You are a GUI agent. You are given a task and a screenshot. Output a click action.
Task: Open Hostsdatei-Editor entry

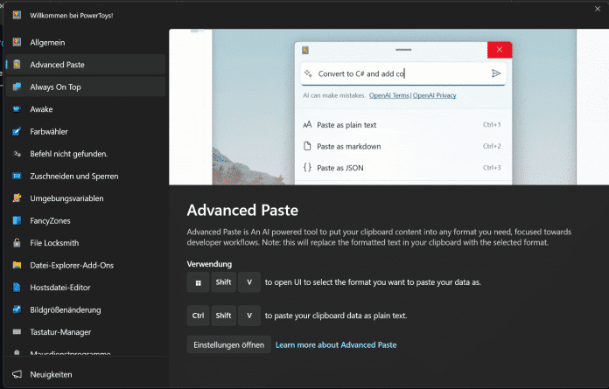coord(86,288)
